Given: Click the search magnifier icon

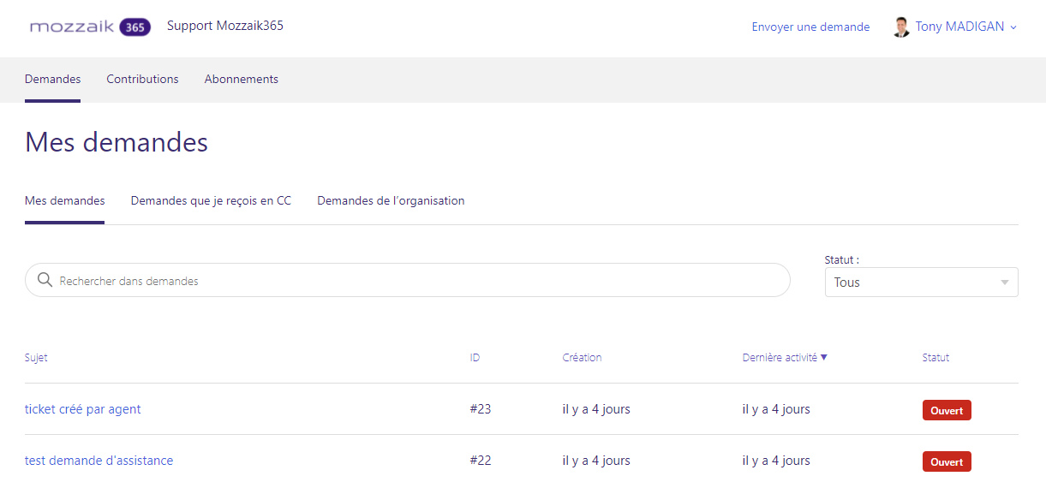Looking at the screenshot, I should tap(45, 280).
